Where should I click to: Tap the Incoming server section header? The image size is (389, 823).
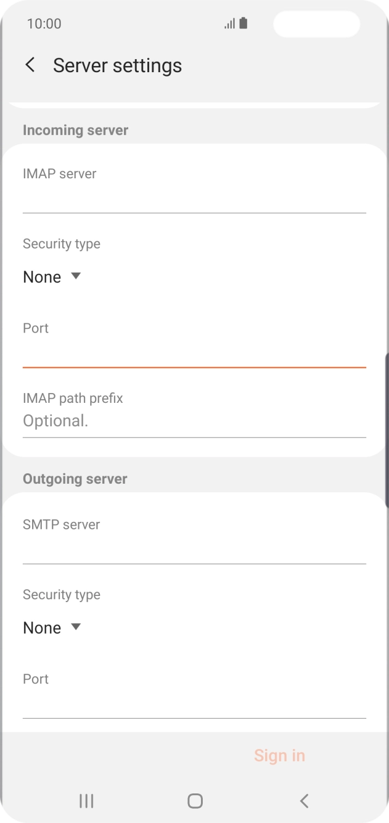pyautogui.click(x=75, y=130)
